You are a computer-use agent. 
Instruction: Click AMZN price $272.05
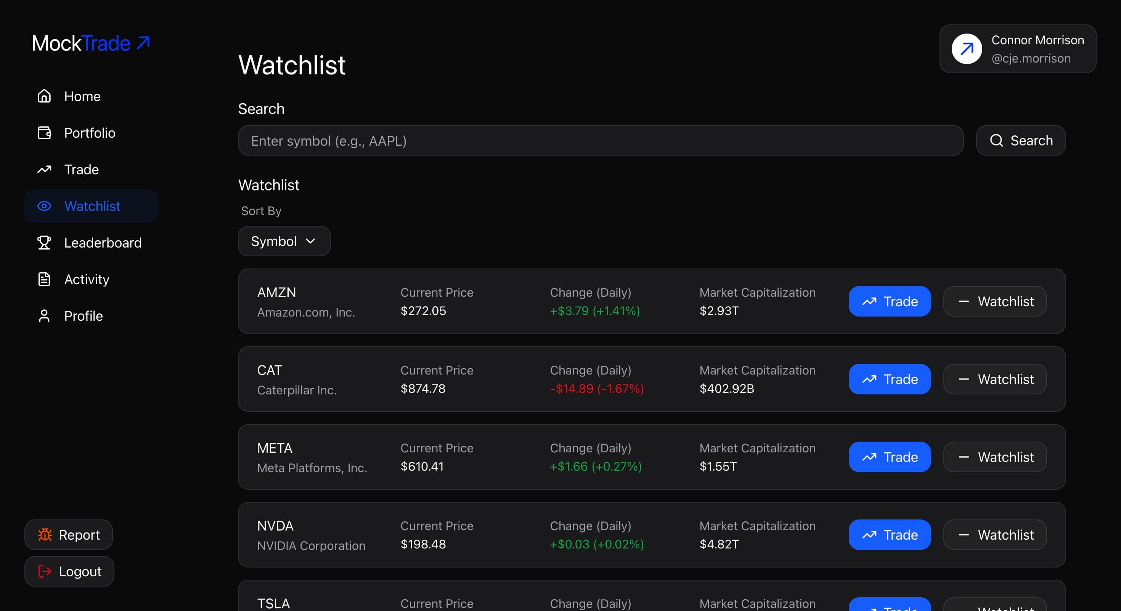point(423,311)
